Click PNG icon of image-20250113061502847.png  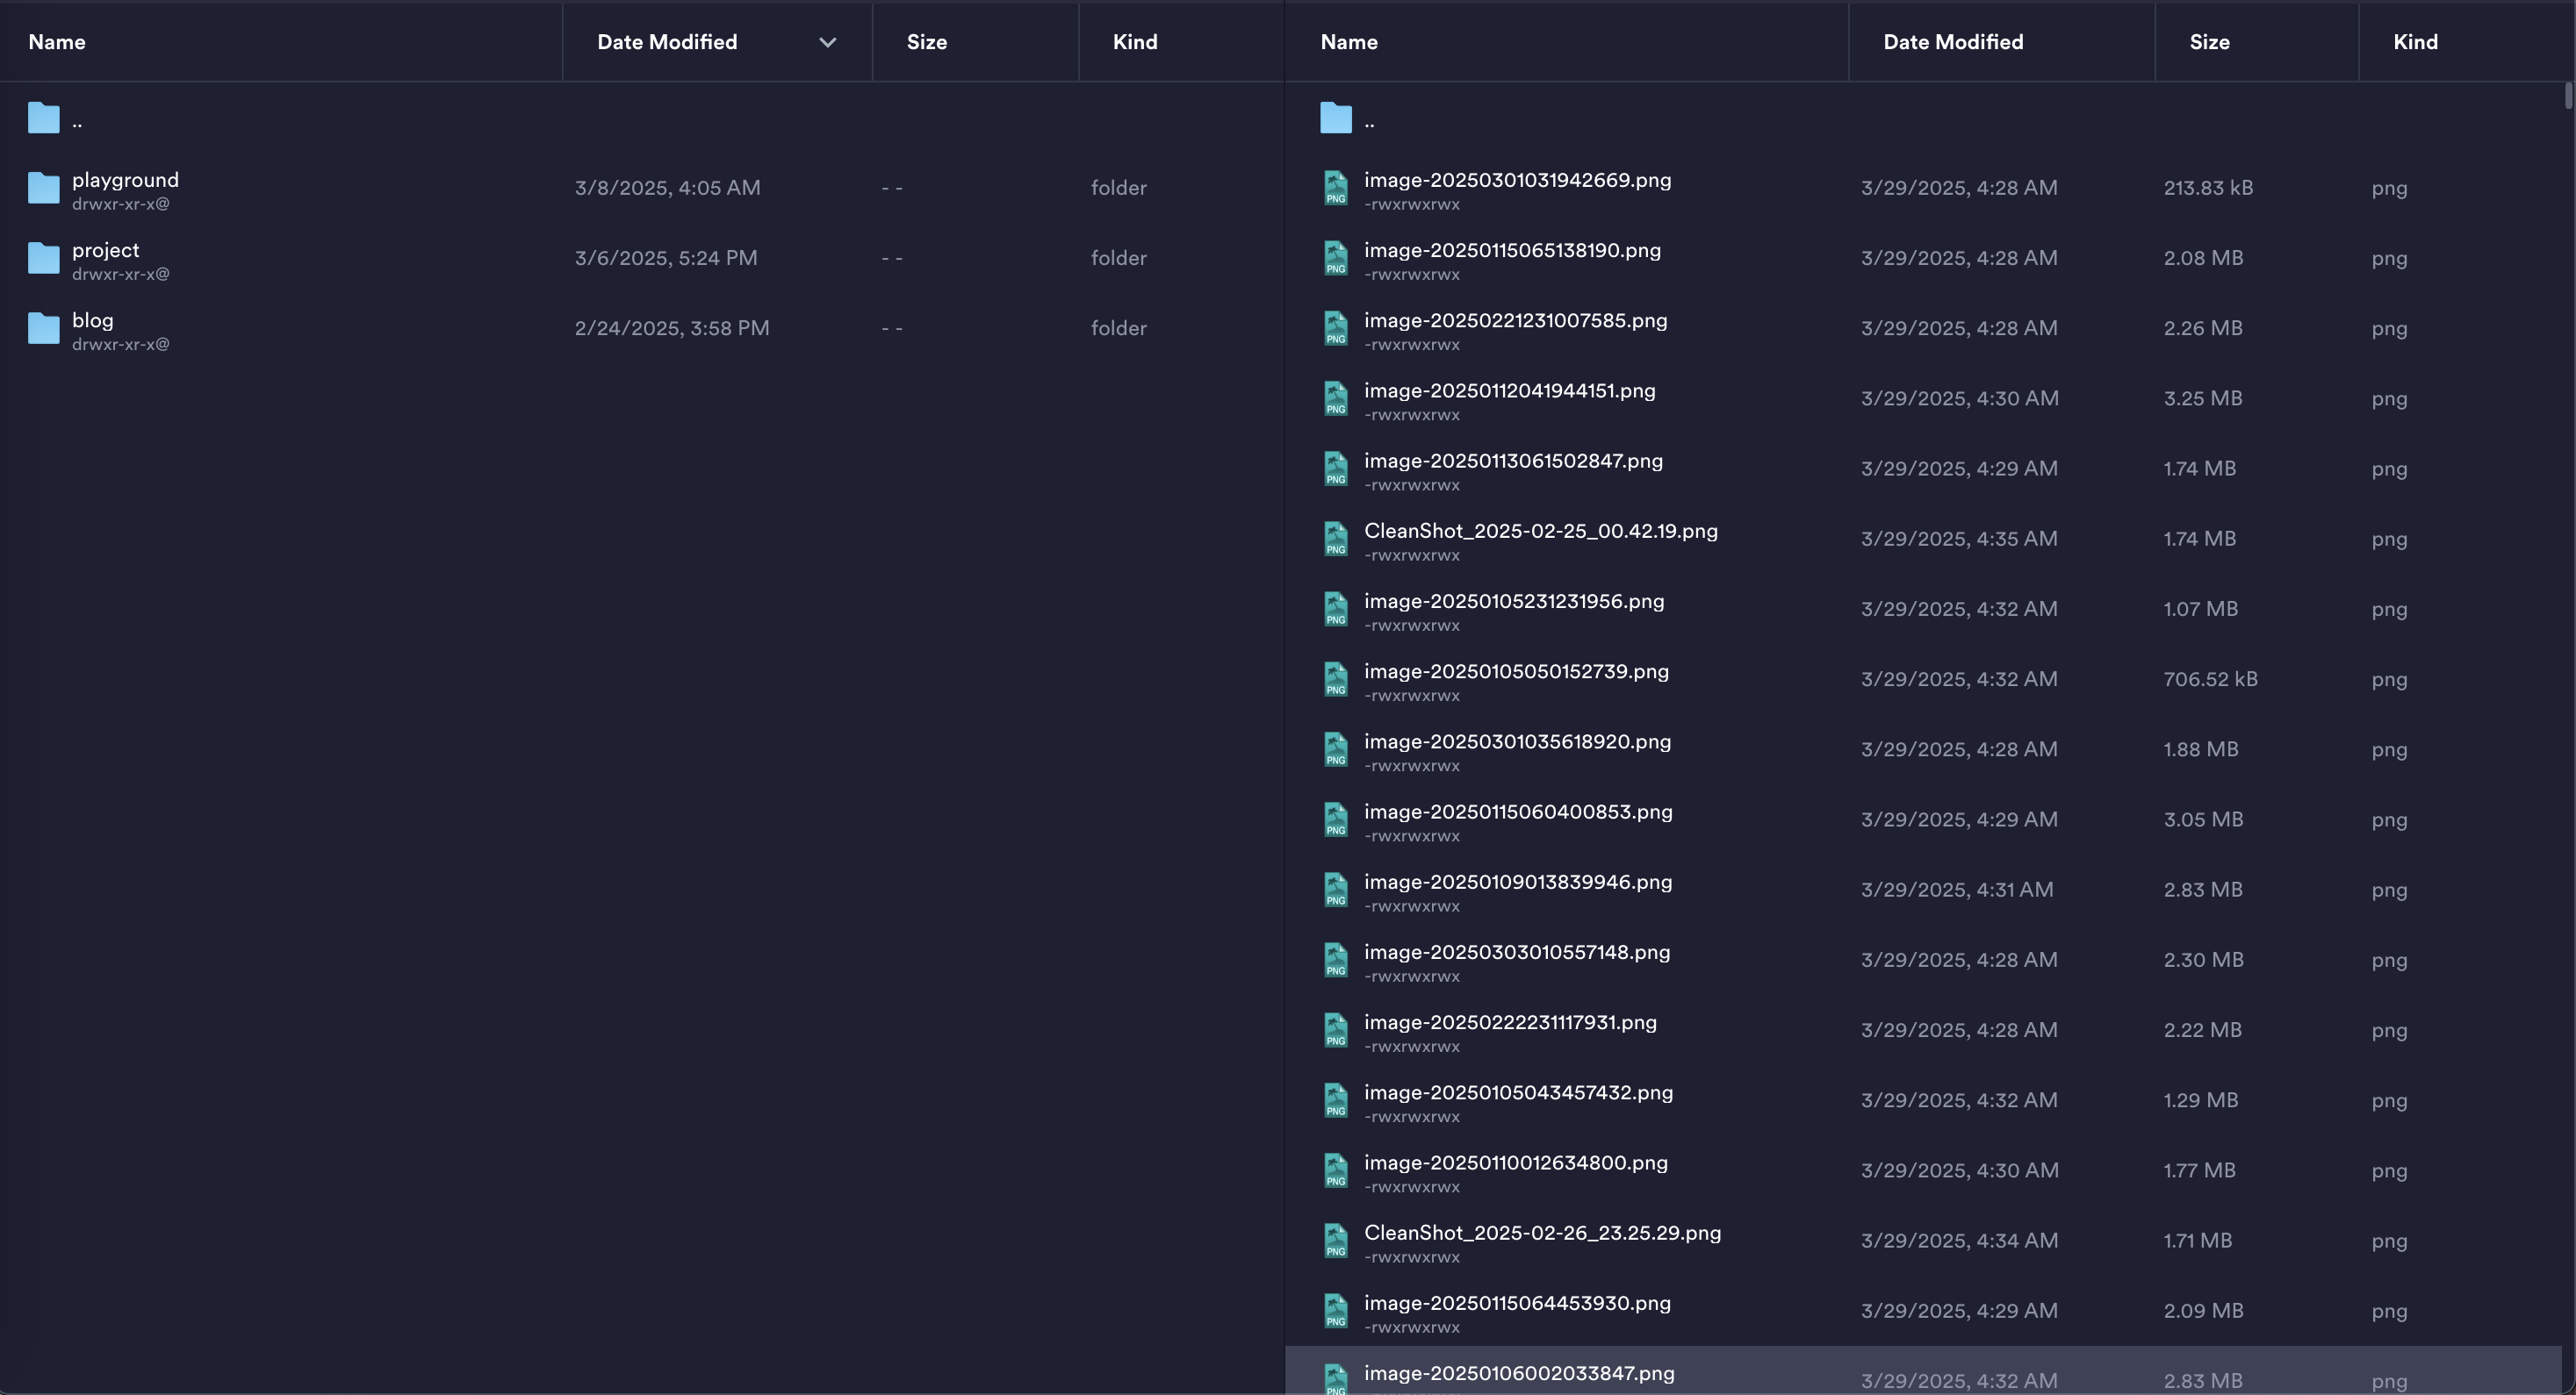pyautogui.click(x=1336, y=469)
